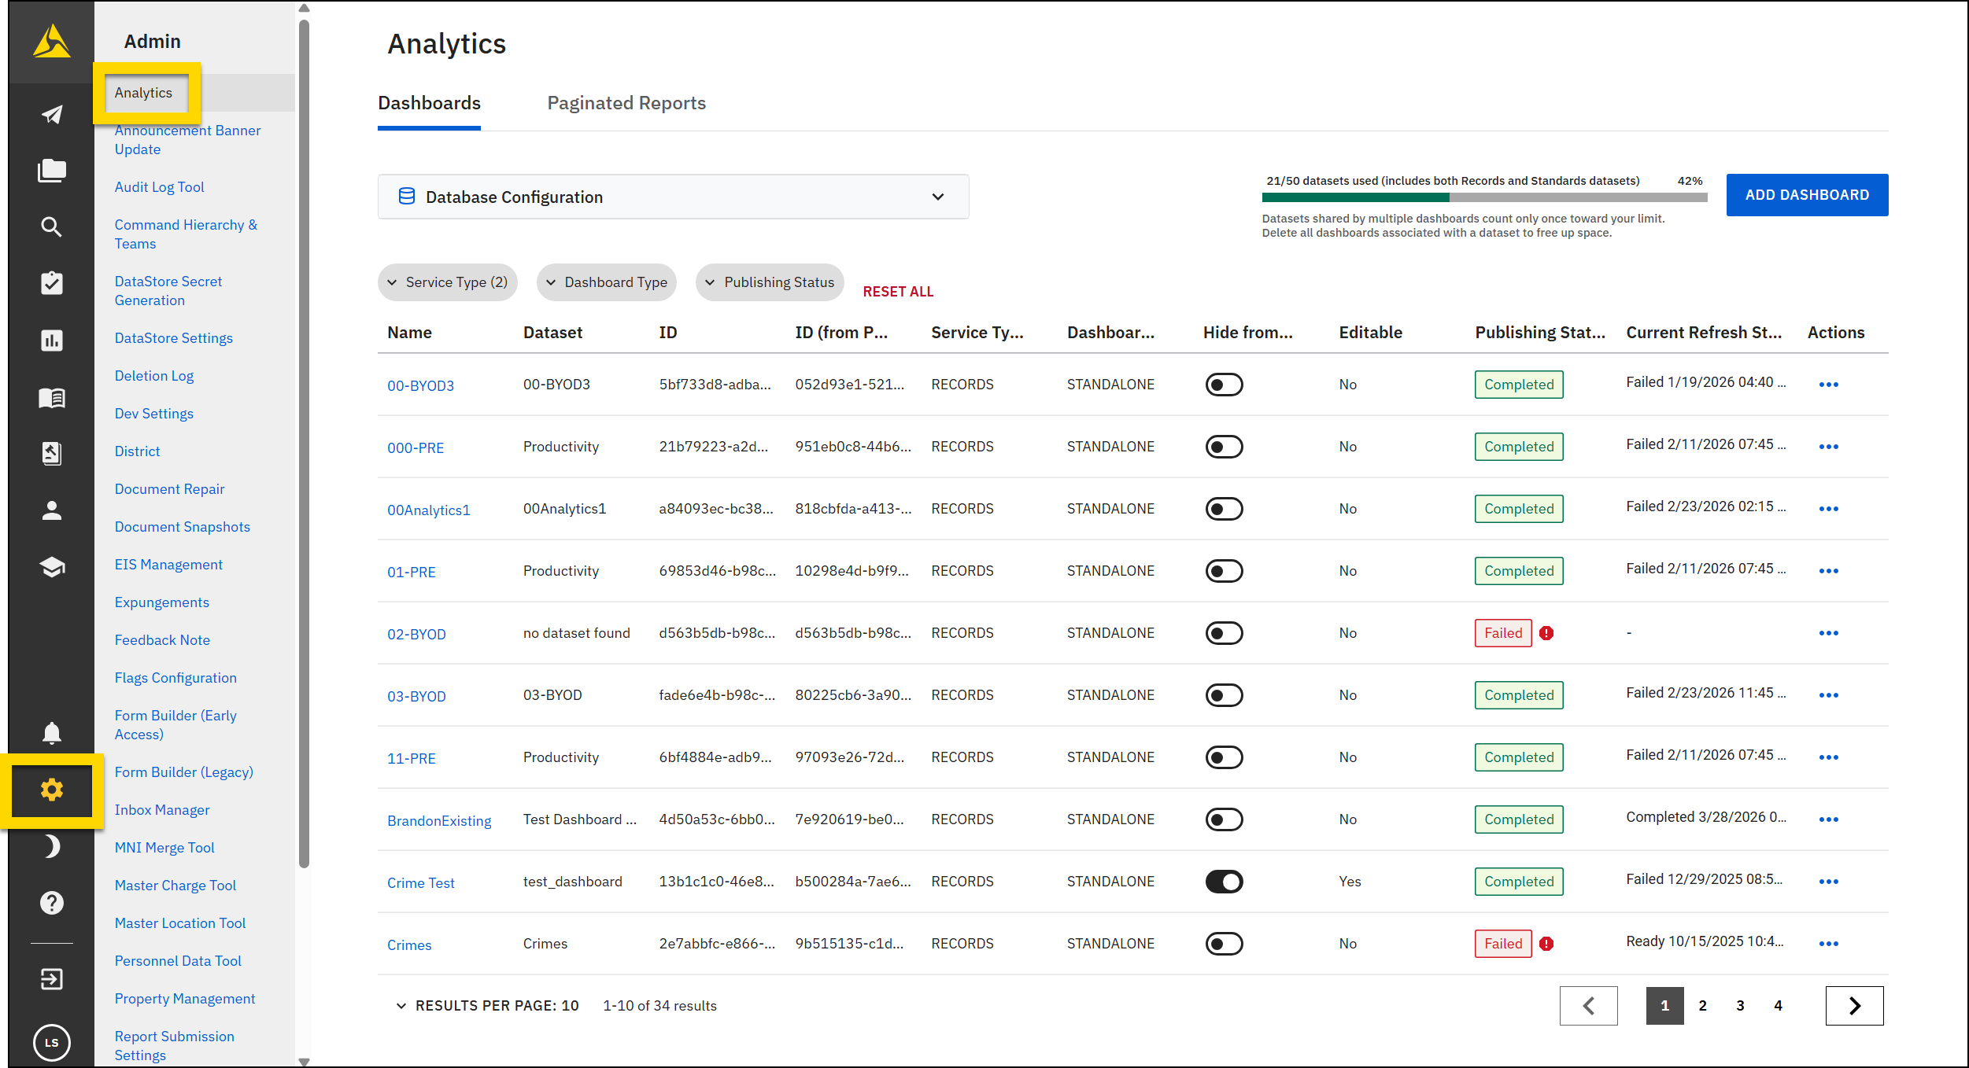Select Audit Log Tool in the Admin menu
This screenshot has height=1068, width=1969.
point(159,186)
